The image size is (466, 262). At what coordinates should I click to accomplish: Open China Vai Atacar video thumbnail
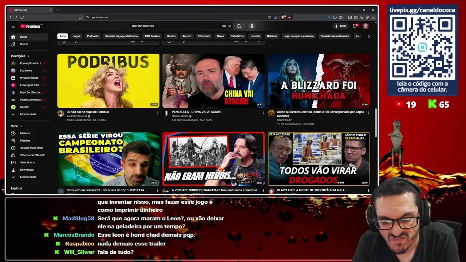(213, 81)
